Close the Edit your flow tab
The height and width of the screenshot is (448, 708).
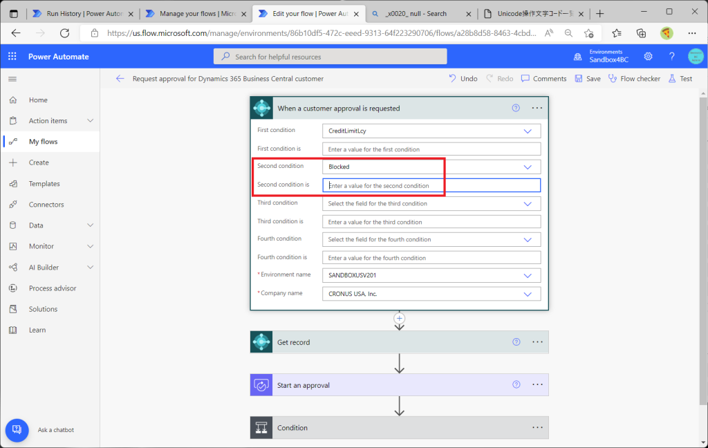(x=356, y=14)
